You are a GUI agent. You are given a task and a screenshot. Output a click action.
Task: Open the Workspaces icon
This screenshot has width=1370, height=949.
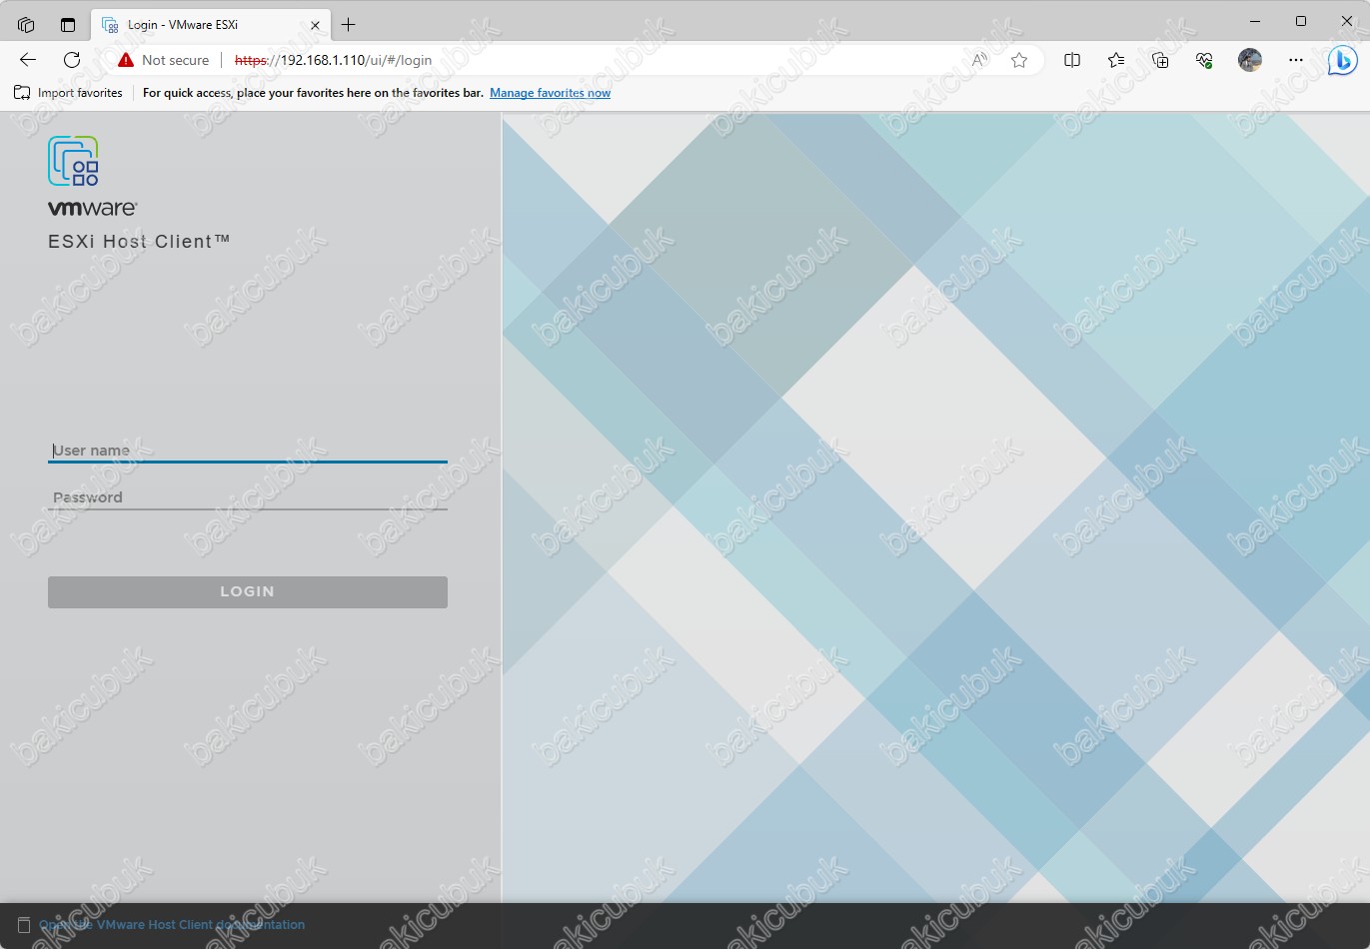pos(26,24)
